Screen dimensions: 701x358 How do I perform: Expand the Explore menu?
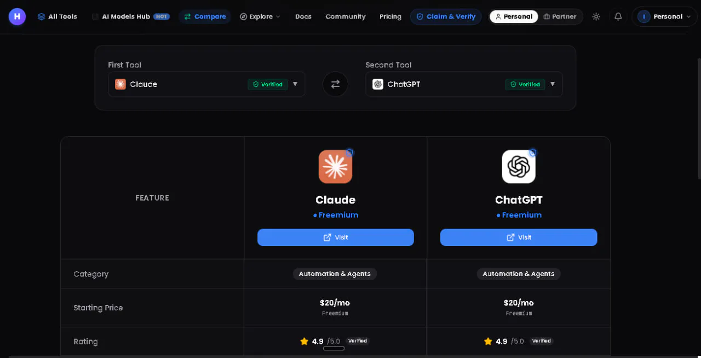[260, 16]
